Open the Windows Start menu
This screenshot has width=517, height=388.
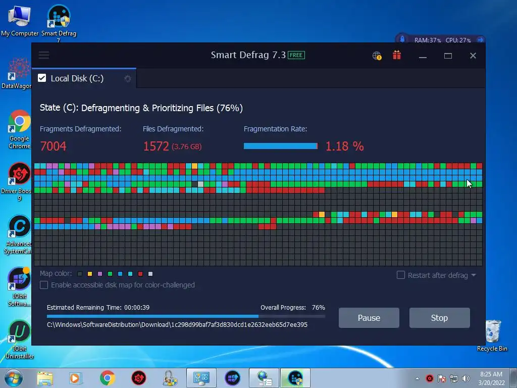(x=13, y=378)
